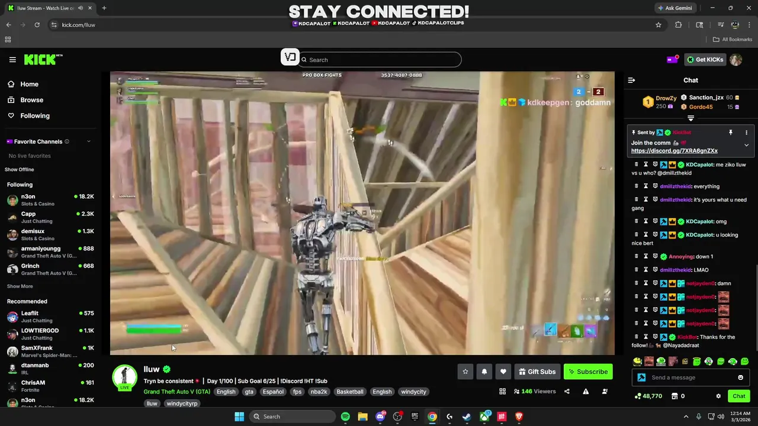Toggle favorite star for lluw channel
The height and width of the screenshot is (426, 758).
[x=465, y=372]
